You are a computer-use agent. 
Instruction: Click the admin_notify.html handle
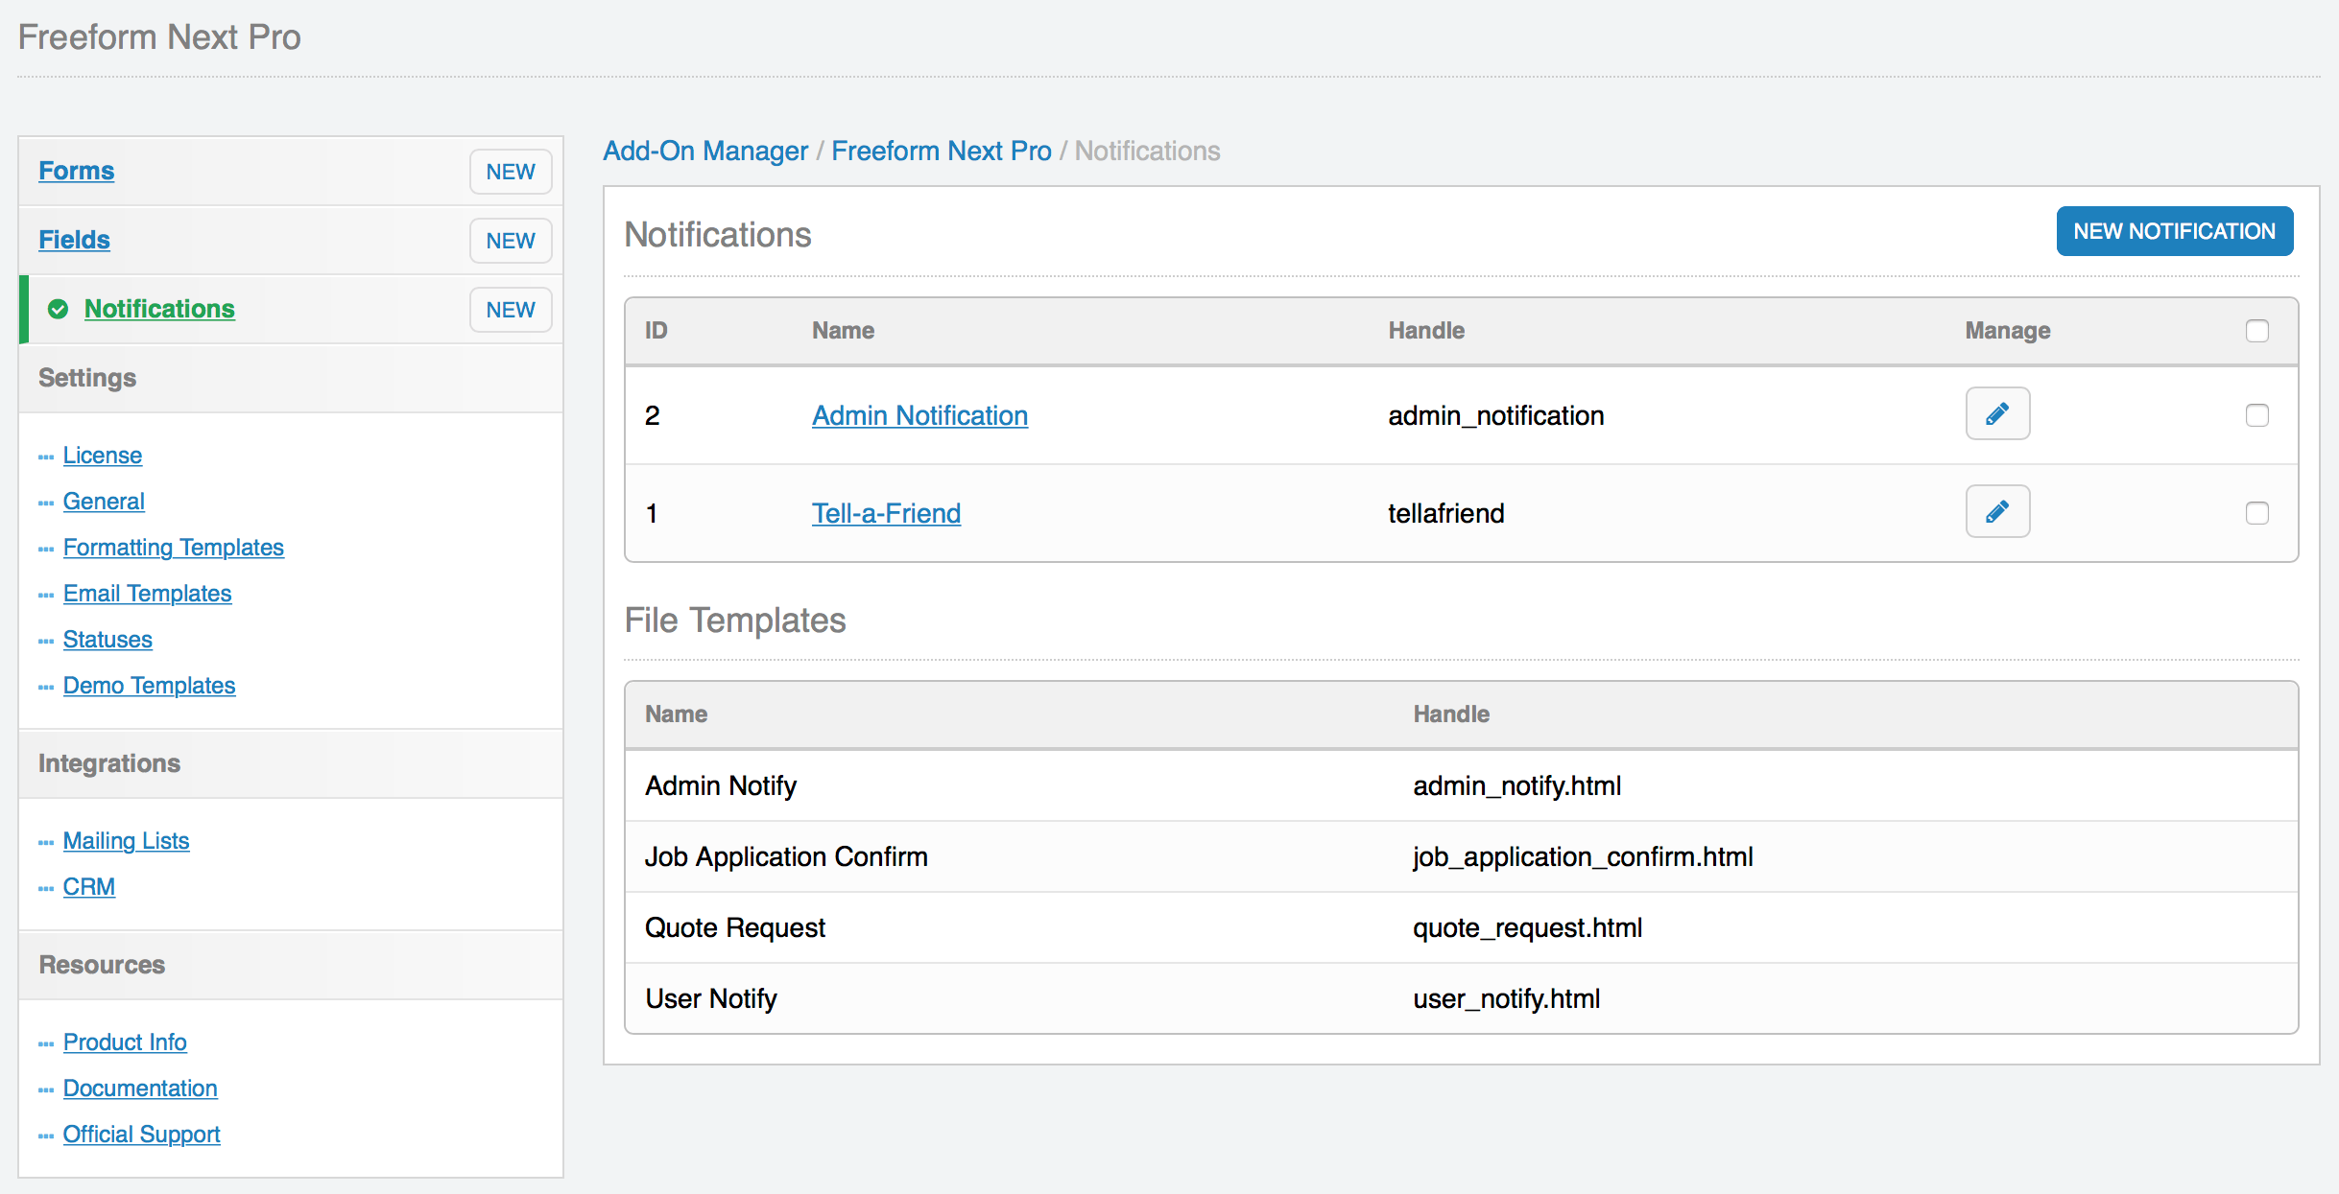1516,785
